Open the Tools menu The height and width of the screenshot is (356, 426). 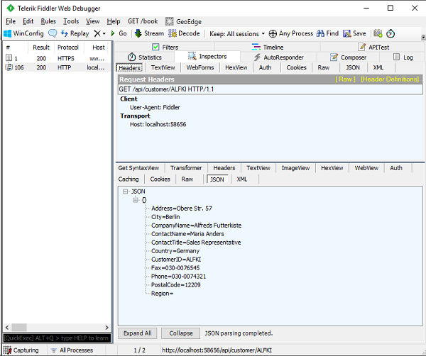pos(71,21)
